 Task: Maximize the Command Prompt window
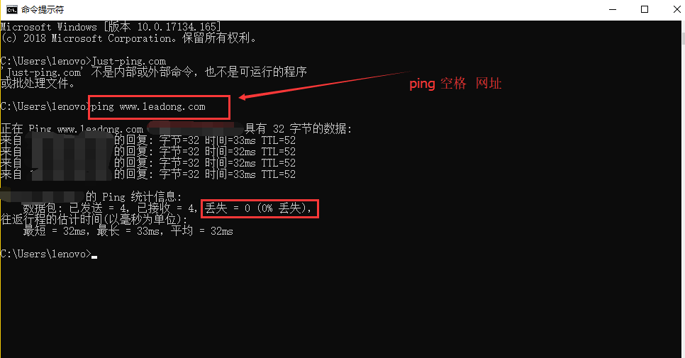(x=645, y=10)
